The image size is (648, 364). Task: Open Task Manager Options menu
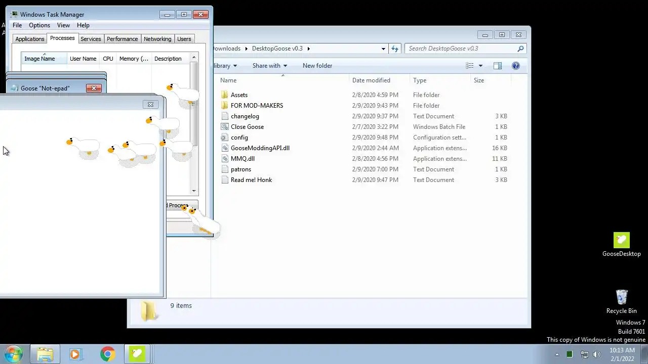(x=39, y=25)
